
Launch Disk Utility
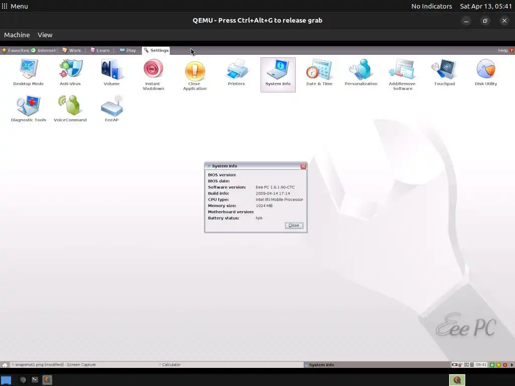click(x=486, y=72)
